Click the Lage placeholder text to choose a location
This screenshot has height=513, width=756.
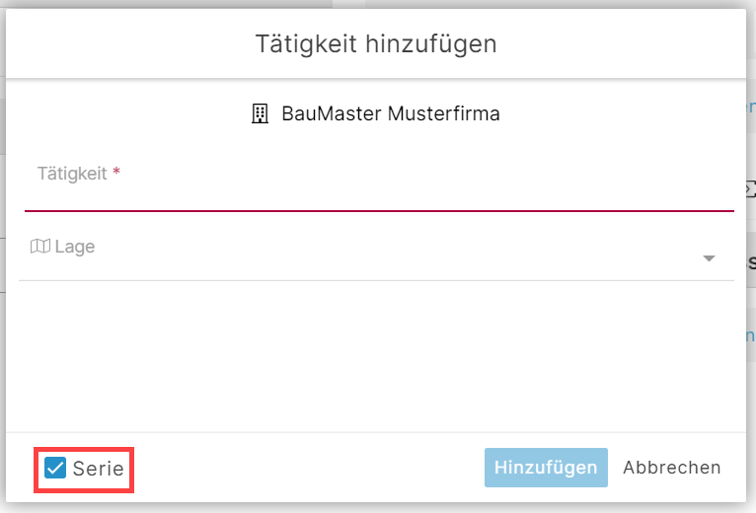tap(75, 247)
